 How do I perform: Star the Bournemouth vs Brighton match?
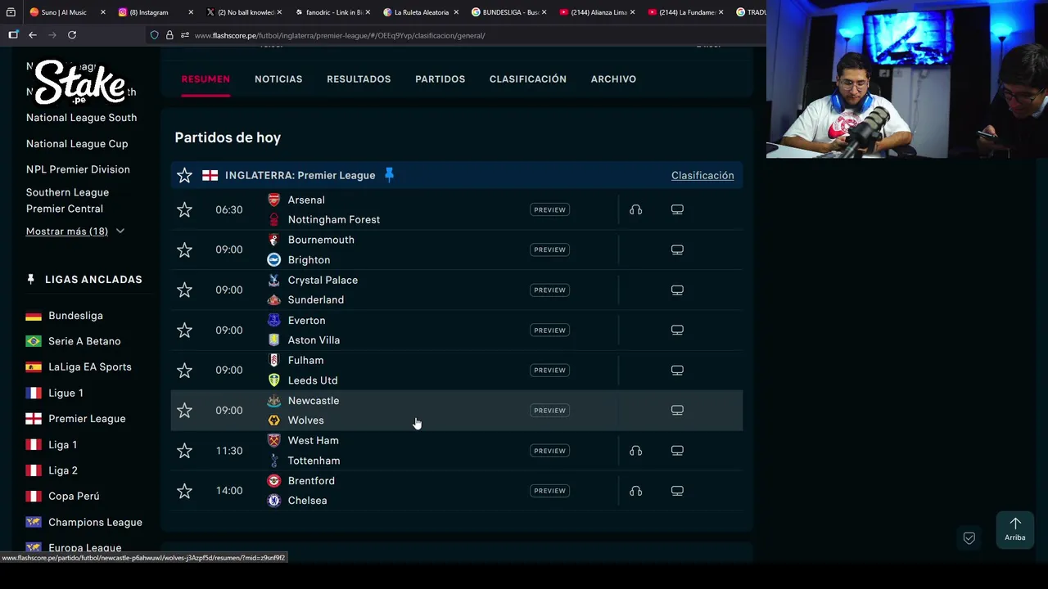(184, 250)
